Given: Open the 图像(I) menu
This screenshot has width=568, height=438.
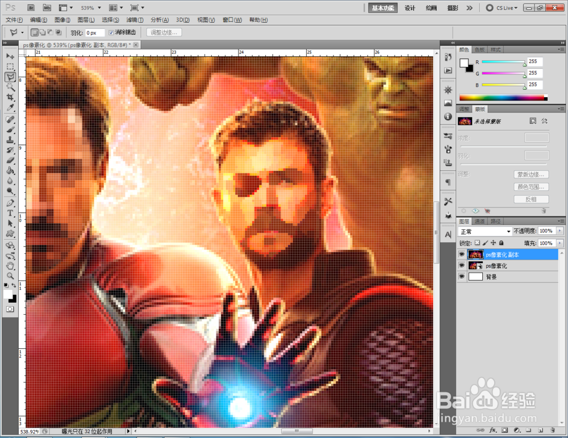Looking at the screenshot, I should (x=62, y=20).
